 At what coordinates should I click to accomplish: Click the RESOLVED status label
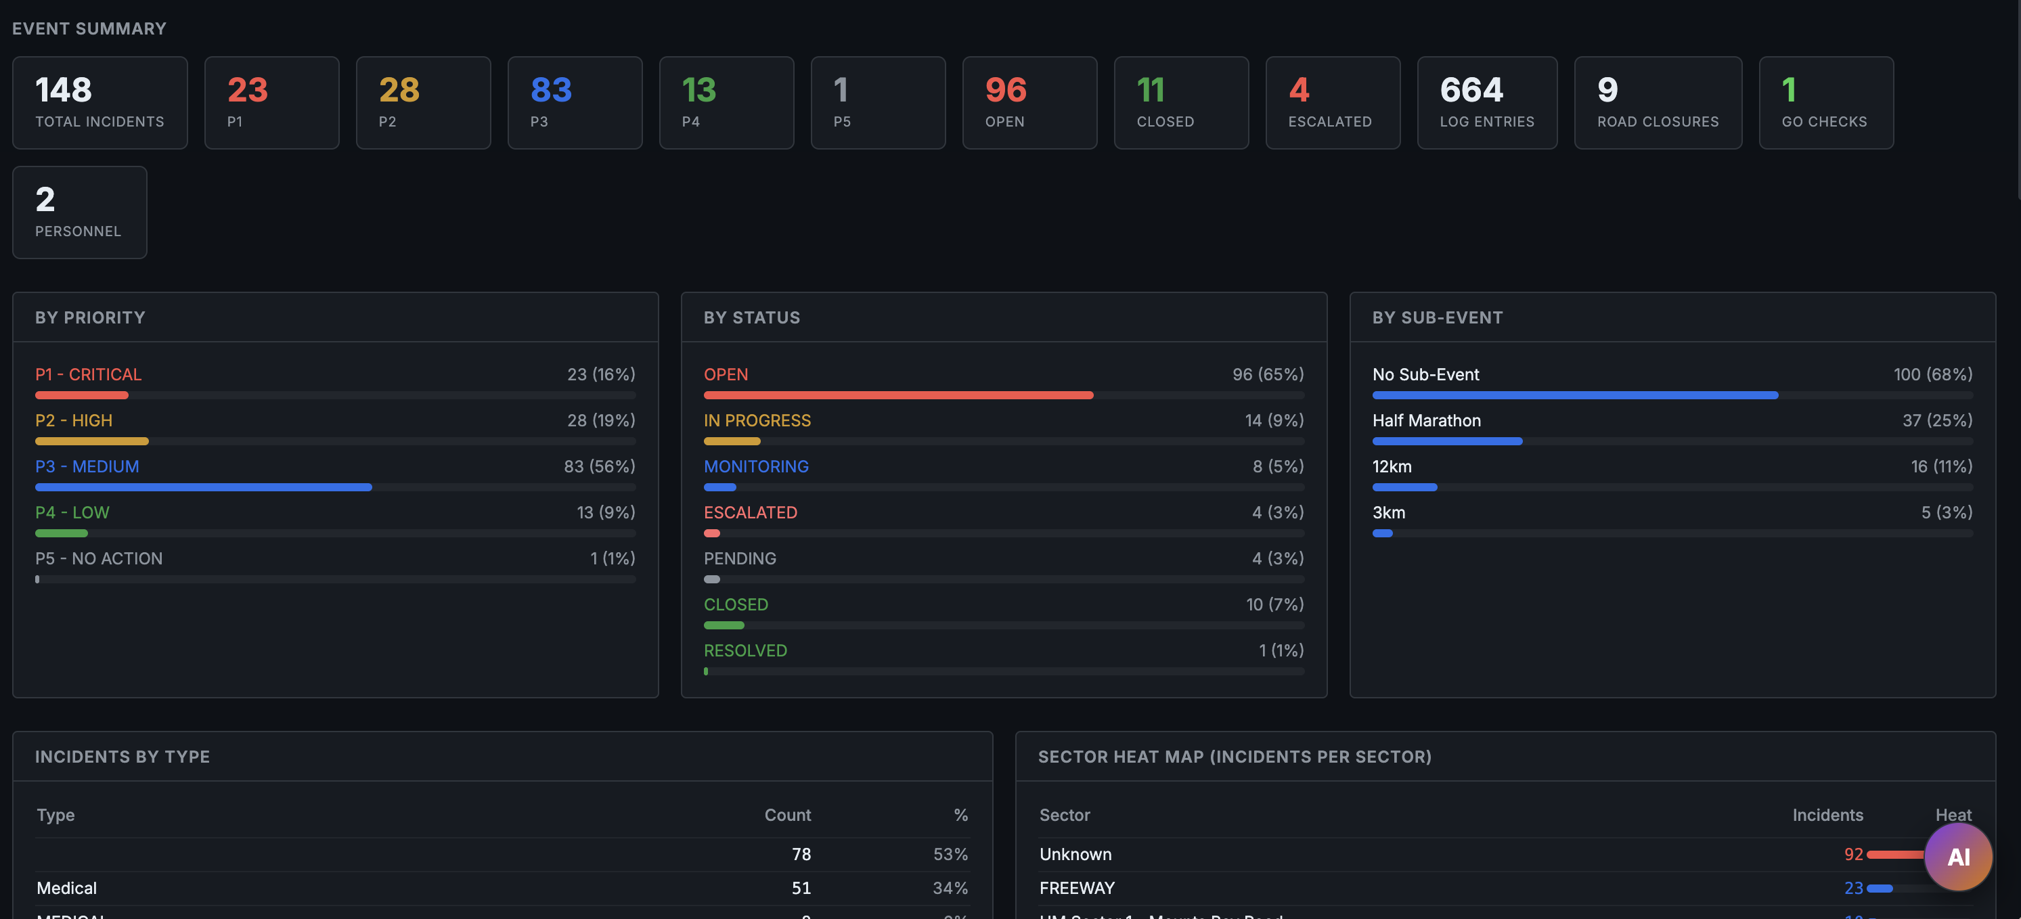click(745, 651)
